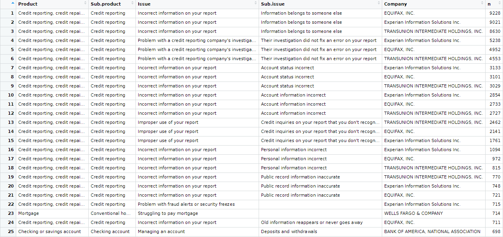
Task: Click the fraud alerts or security freezes issue
Action: 186,204
